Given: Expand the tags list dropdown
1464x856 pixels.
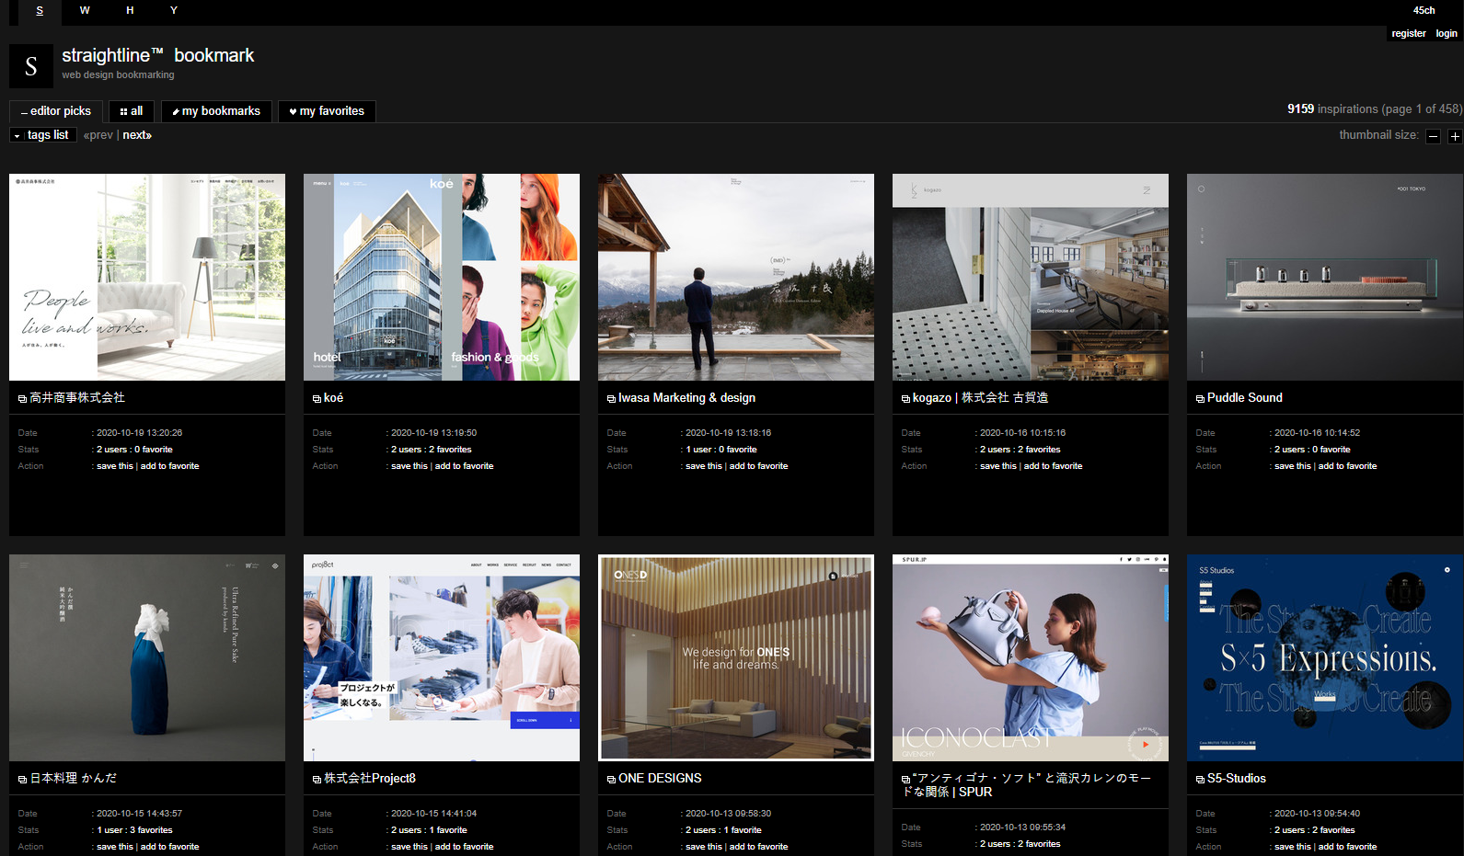Looking at the screenshot, I should pos(42,135).
